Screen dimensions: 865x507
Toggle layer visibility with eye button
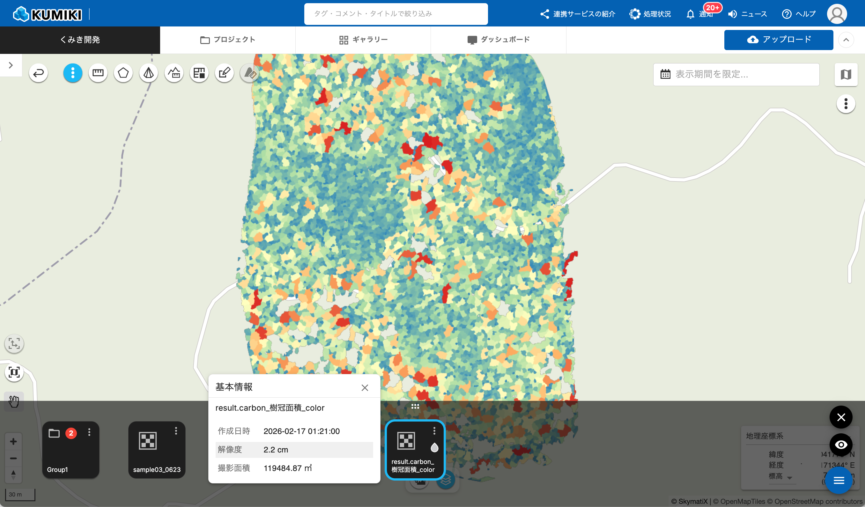point(841,445)
